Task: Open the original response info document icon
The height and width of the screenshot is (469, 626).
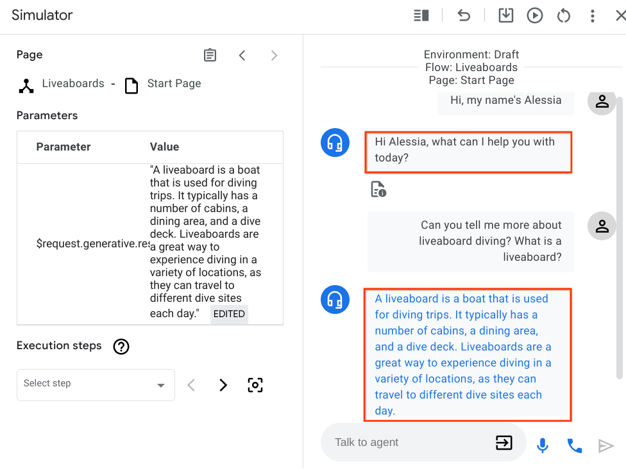Action: (378, 189)
